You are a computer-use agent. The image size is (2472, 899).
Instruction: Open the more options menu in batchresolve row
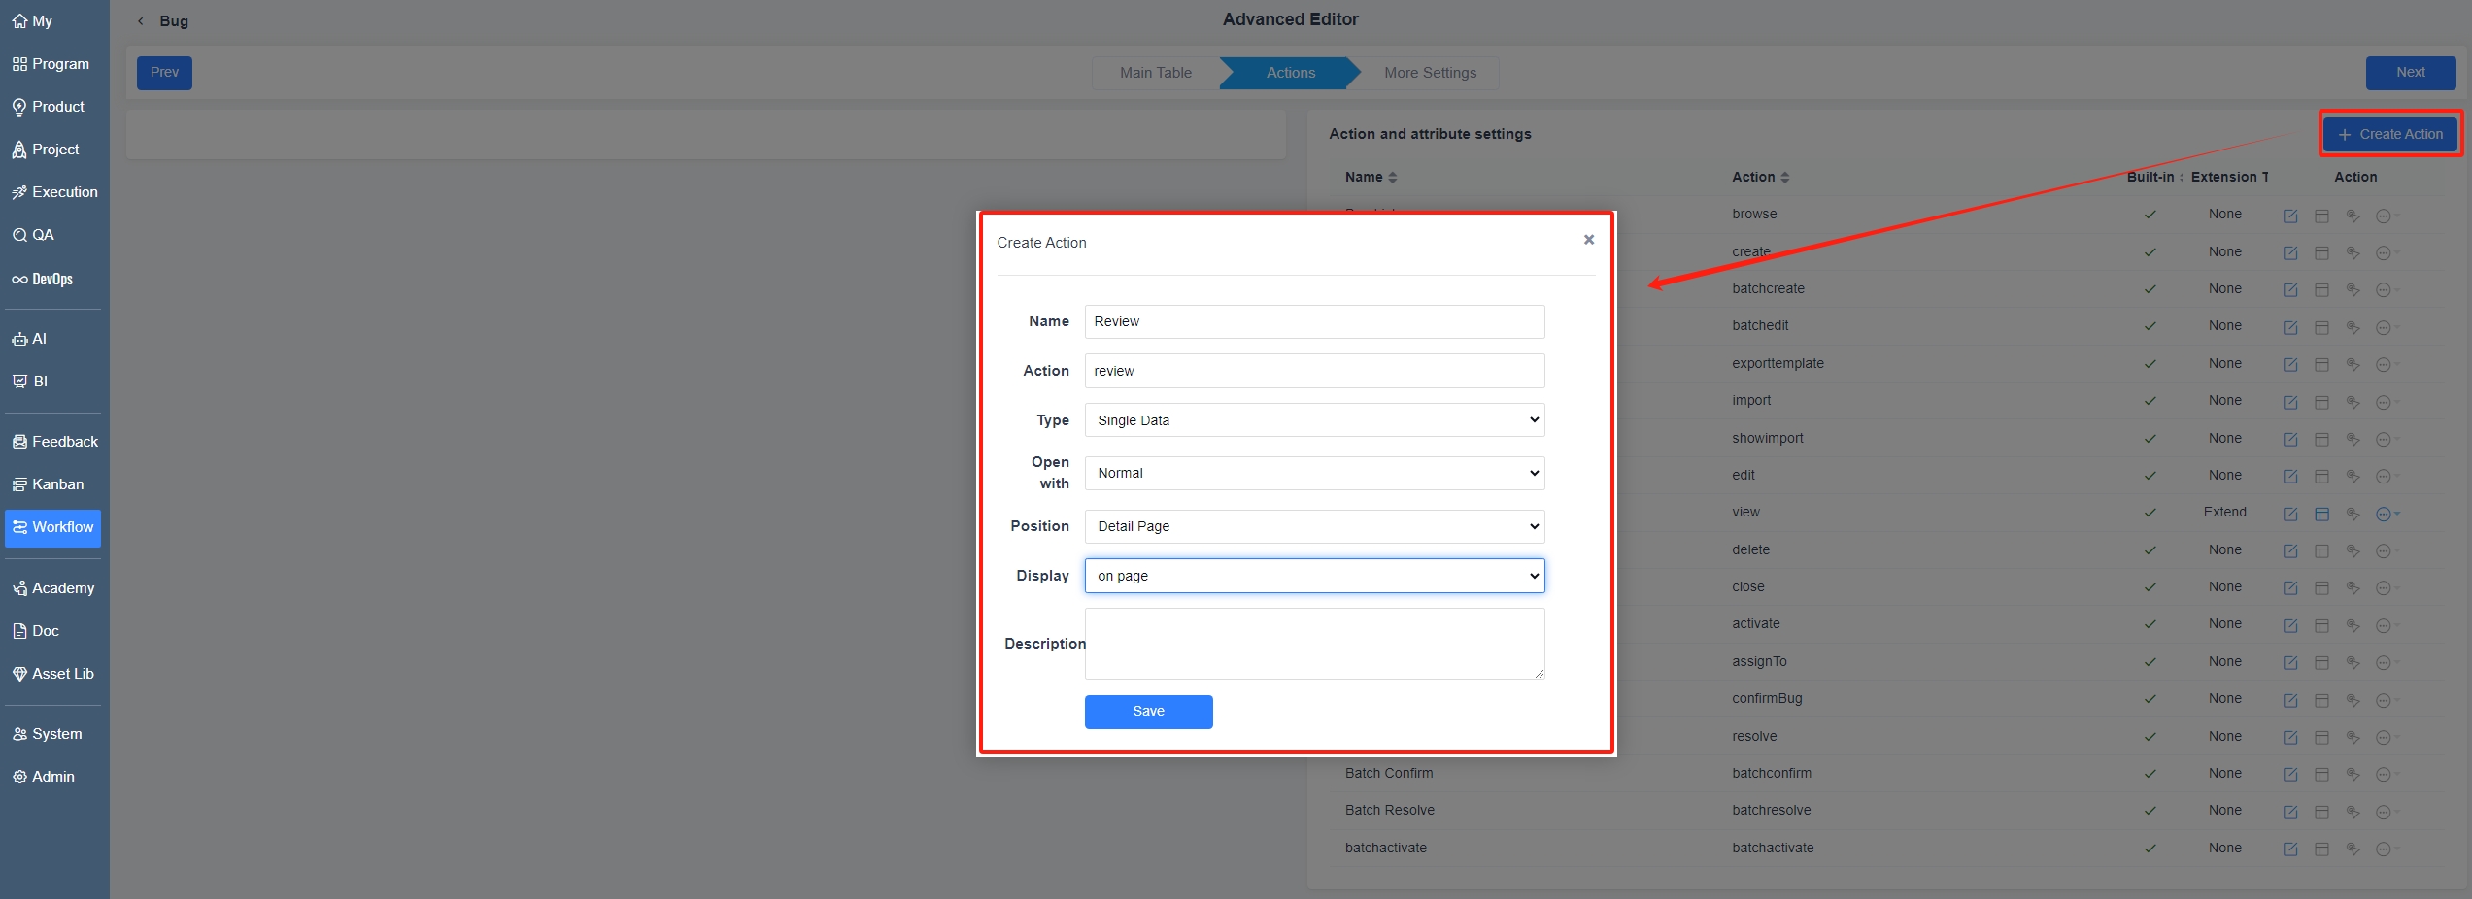pos(2386,812)
